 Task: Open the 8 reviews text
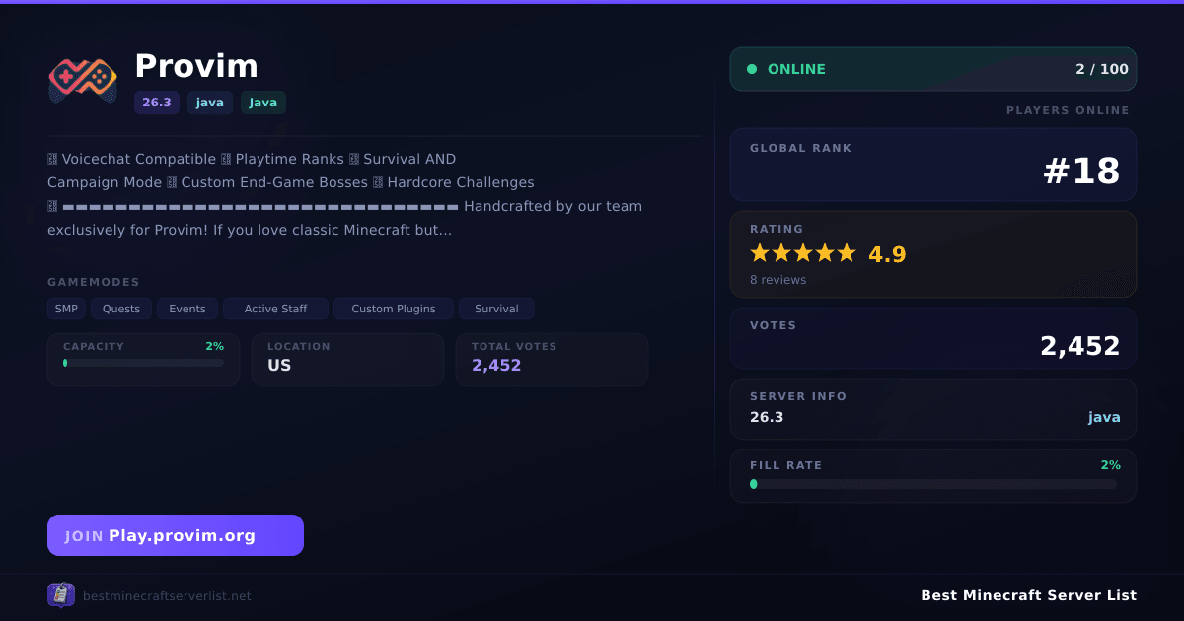pos(777,280)
